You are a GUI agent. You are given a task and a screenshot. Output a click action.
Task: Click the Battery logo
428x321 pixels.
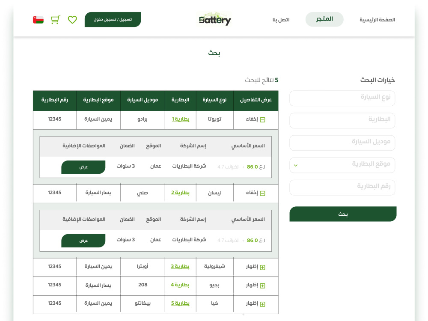click(214, 20)
